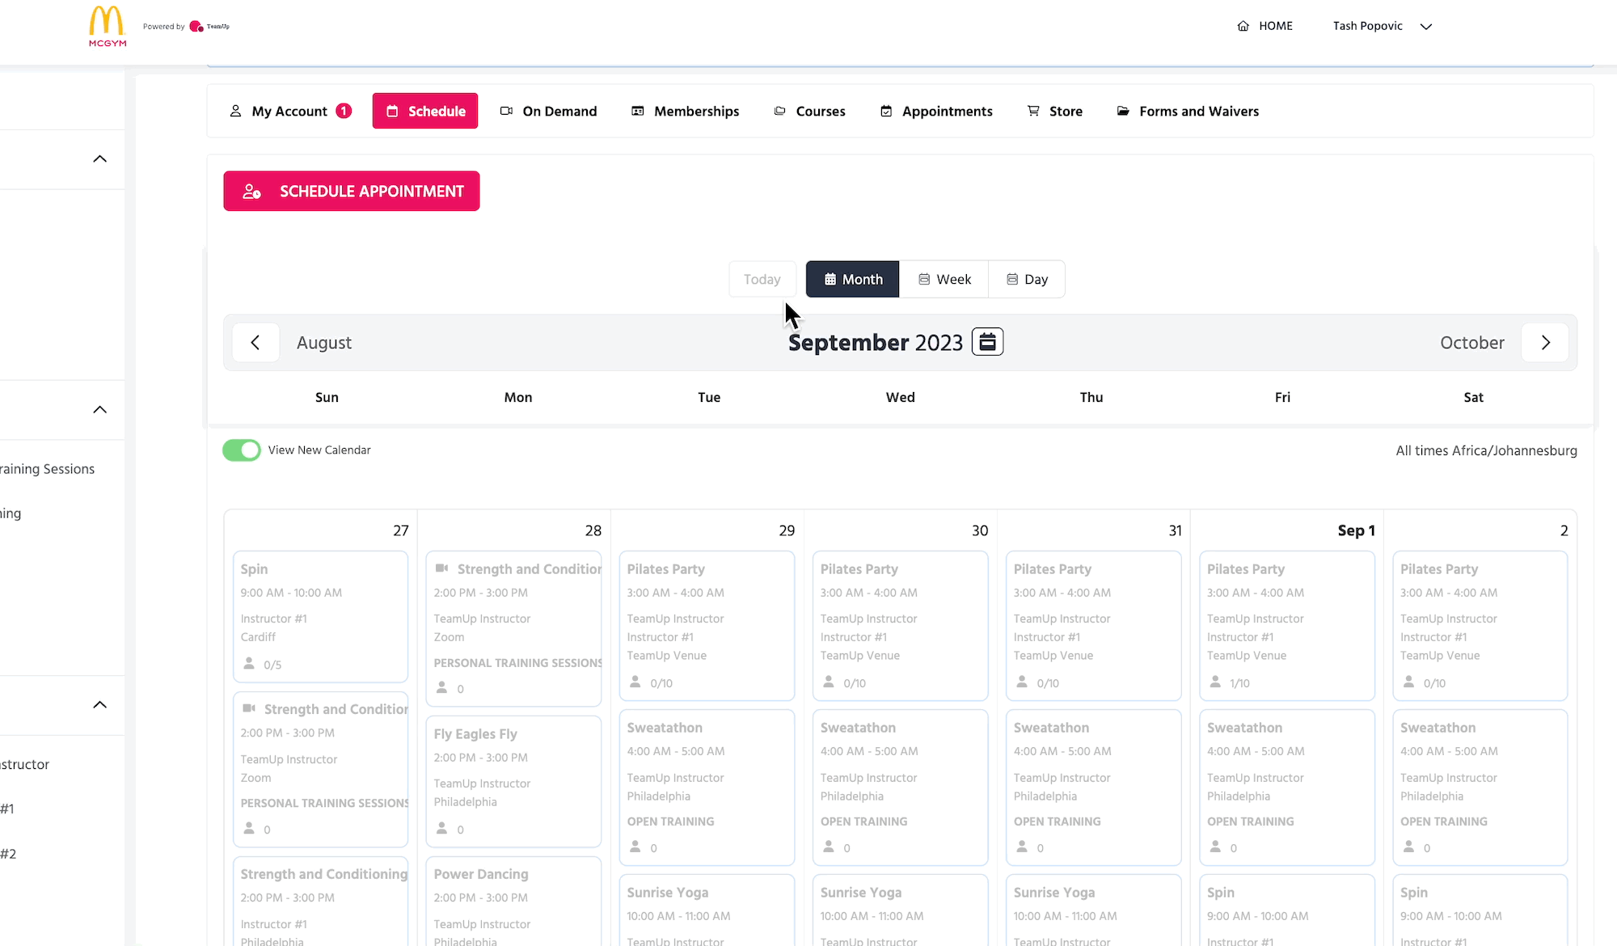Click the SCHEDULE APPOINTMENT button

(x=352, y=191)
